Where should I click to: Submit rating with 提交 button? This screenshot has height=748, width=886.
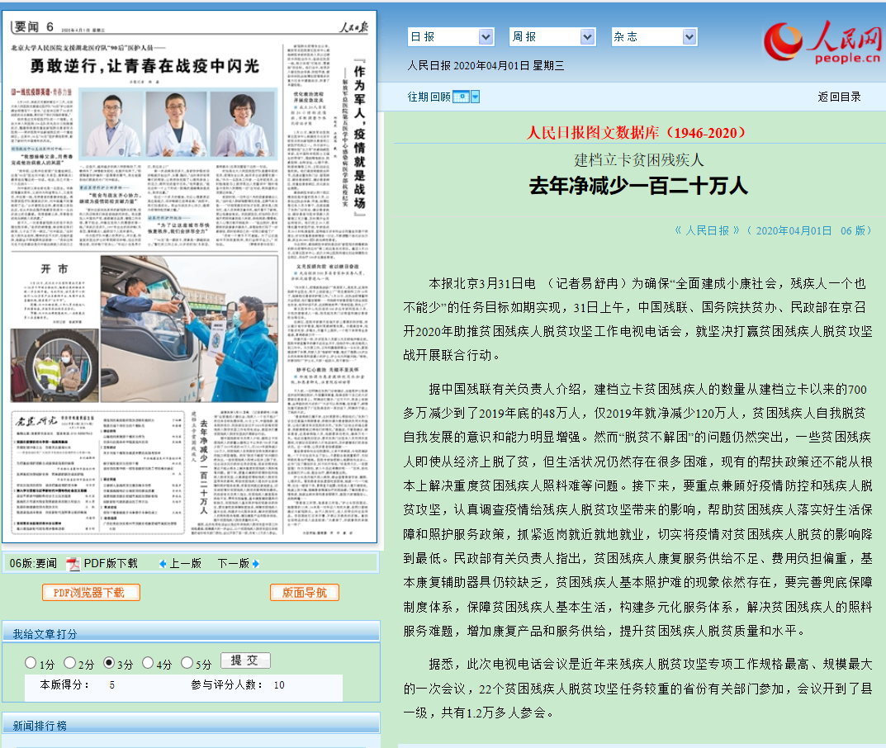point(245,660)
